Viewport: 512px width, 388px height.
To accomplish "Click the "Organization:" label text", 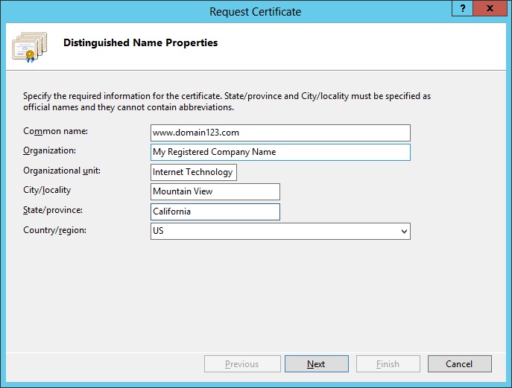I will 50,151.
